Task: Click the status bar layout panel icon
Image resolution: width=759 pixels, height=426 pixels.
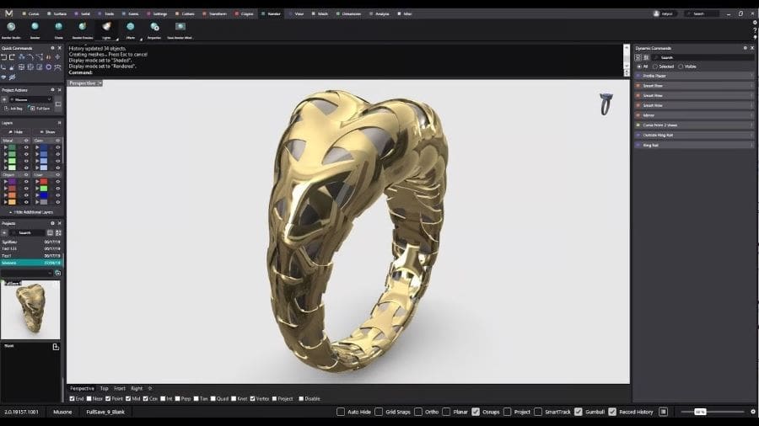Action: click(663, 412)
